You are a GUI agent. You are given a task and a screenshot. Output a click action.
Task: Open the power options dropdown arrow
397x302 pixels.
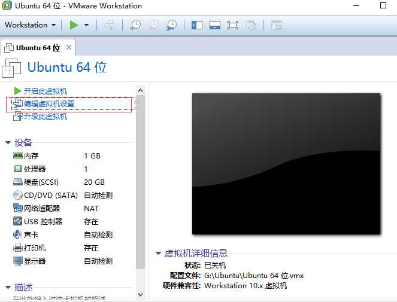click(x=87, y=25)
